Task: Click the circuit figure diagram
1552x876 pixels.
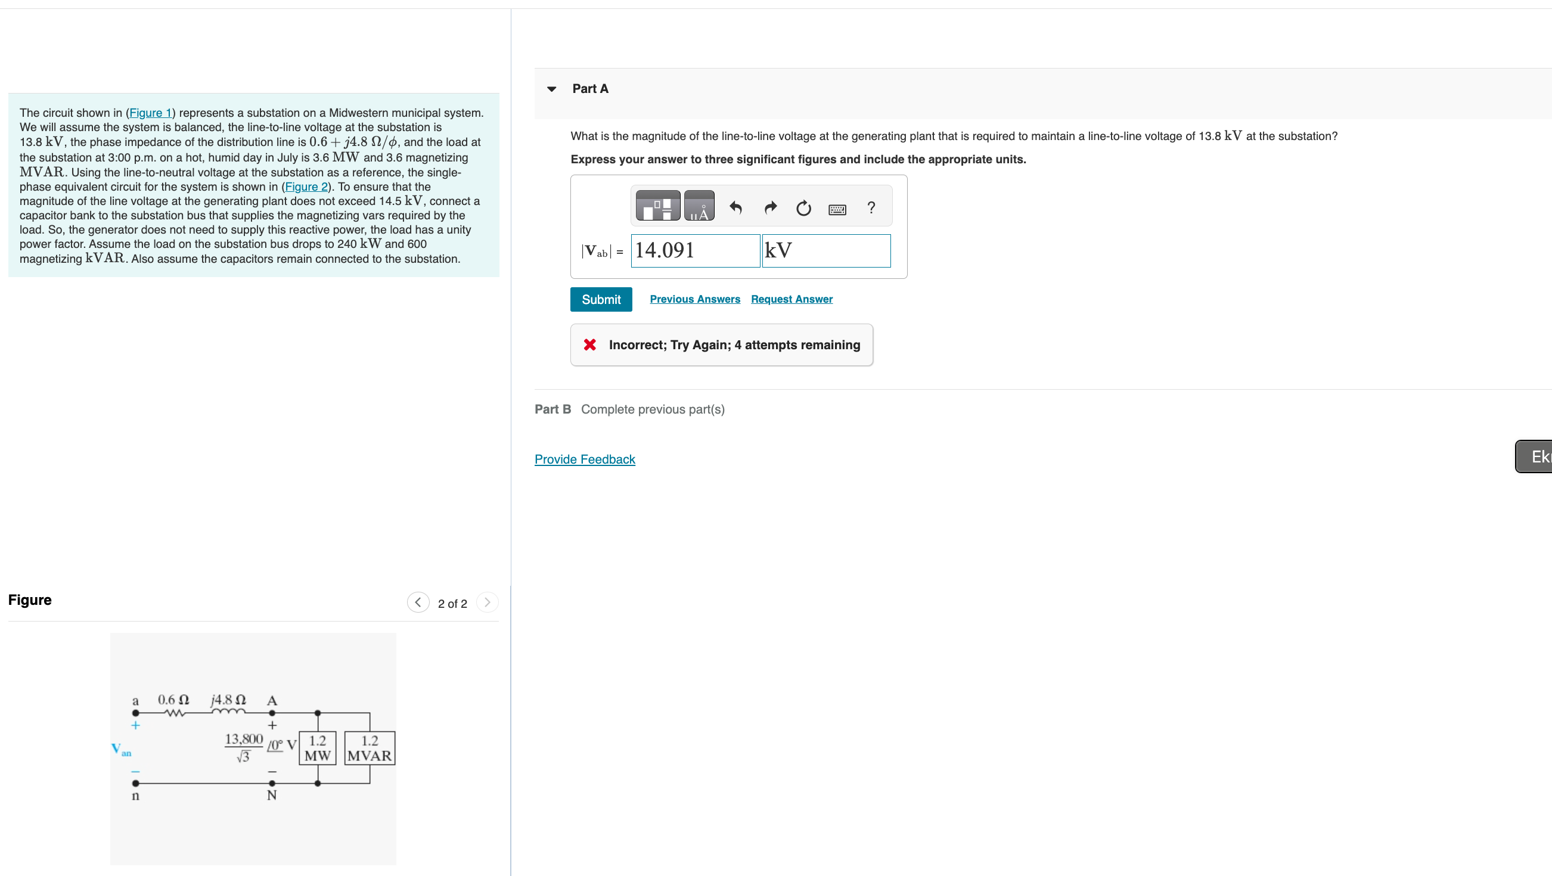Action: tap(253, 748)
